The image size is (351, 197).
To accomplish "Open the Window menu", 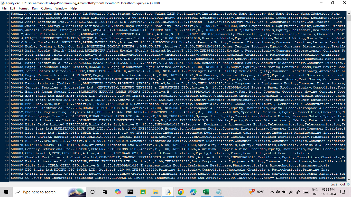I will pyautogui.click(x=61, y=8).
